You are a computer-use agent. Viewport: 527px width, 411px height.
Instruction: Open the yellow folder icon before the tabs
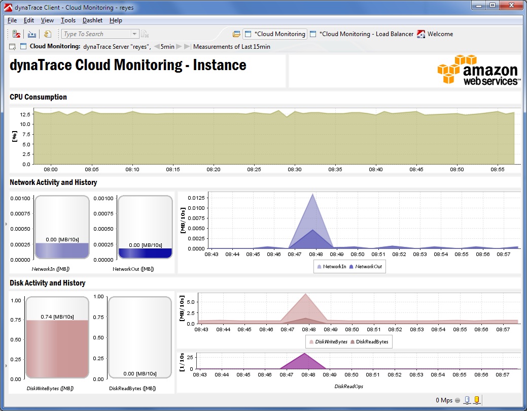236,34
